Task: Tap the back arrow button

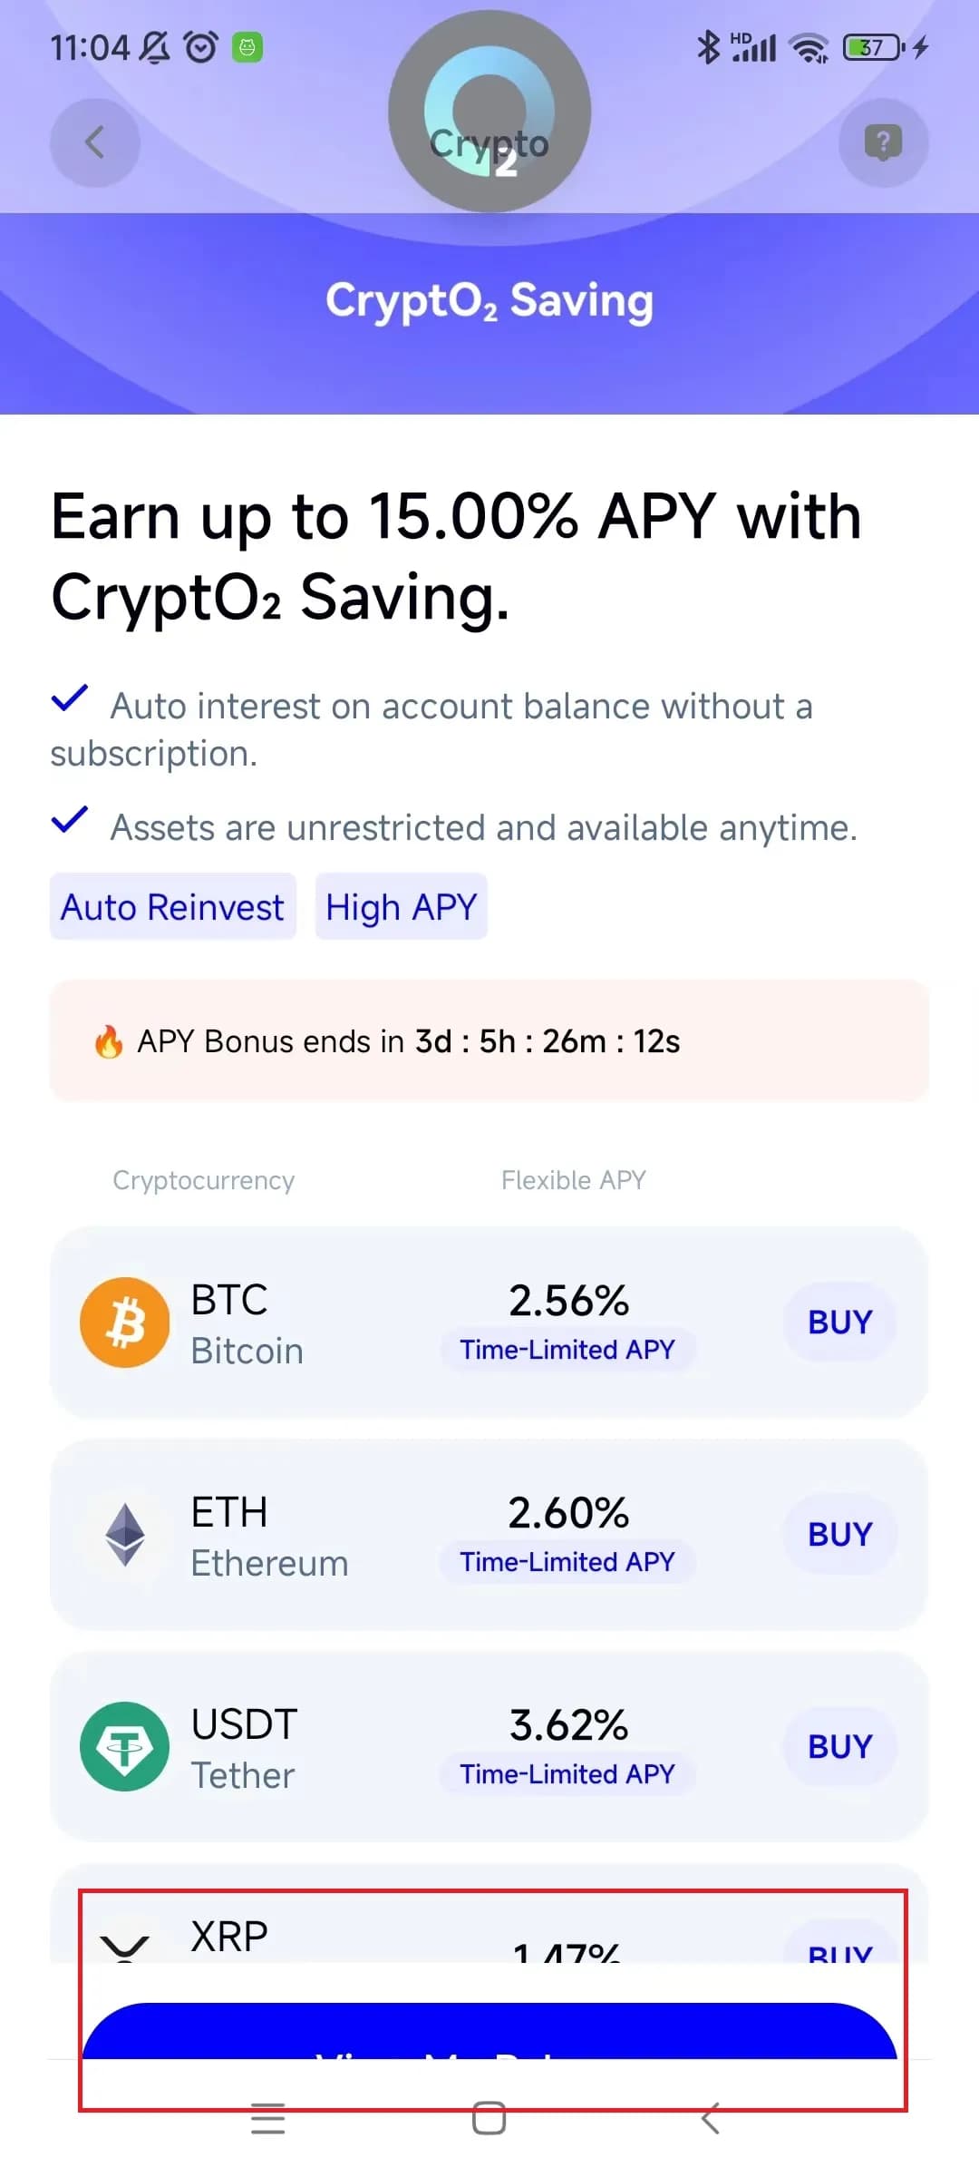Action: click(94, 142)
